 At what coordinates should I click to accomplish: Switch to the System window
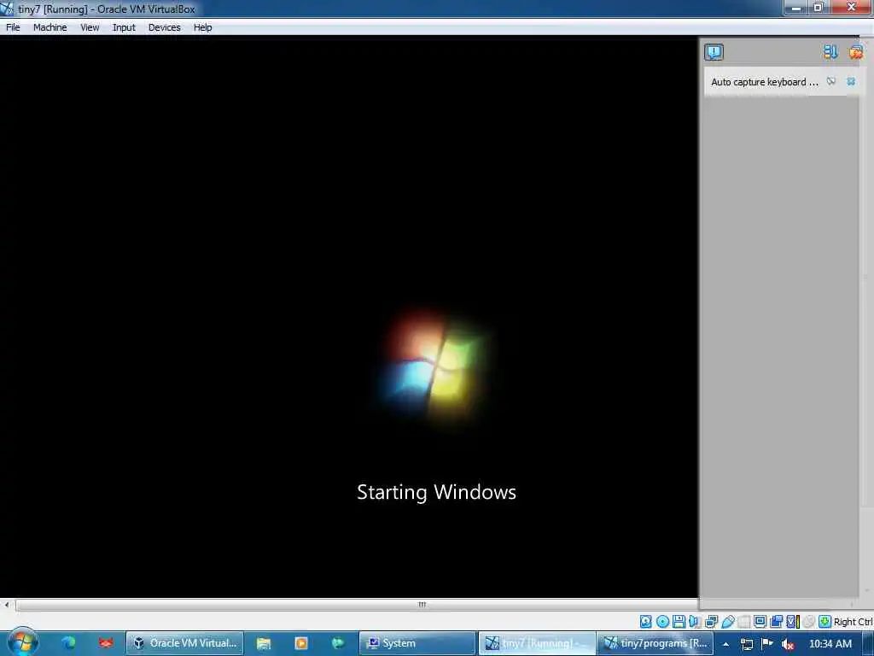pyautogui.click(x=417, y=643)
